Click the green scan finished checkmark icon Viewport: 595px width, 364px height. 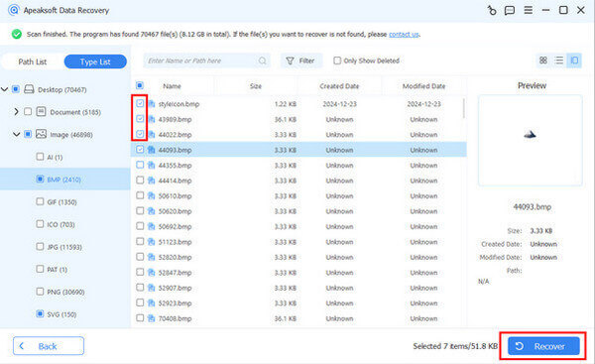point(16,34)
